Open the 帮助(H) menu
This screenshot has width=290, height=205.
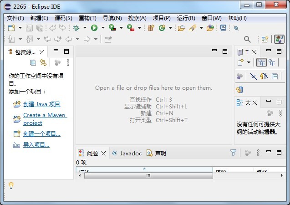(x=237, y=18)
